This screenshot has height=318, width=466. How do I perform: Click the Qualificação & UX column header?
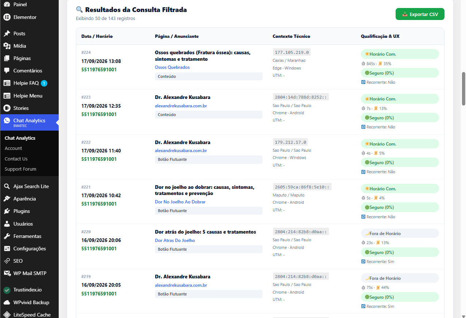click(x=380, y=36)
